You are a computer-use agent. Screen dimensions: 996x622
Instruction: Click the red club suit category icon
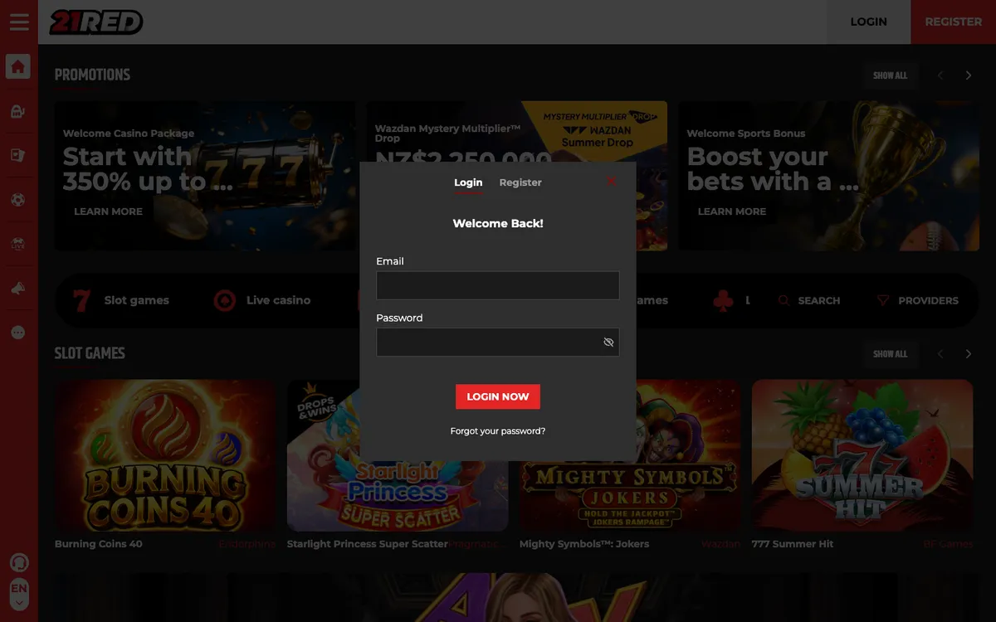tap(723, 300)
